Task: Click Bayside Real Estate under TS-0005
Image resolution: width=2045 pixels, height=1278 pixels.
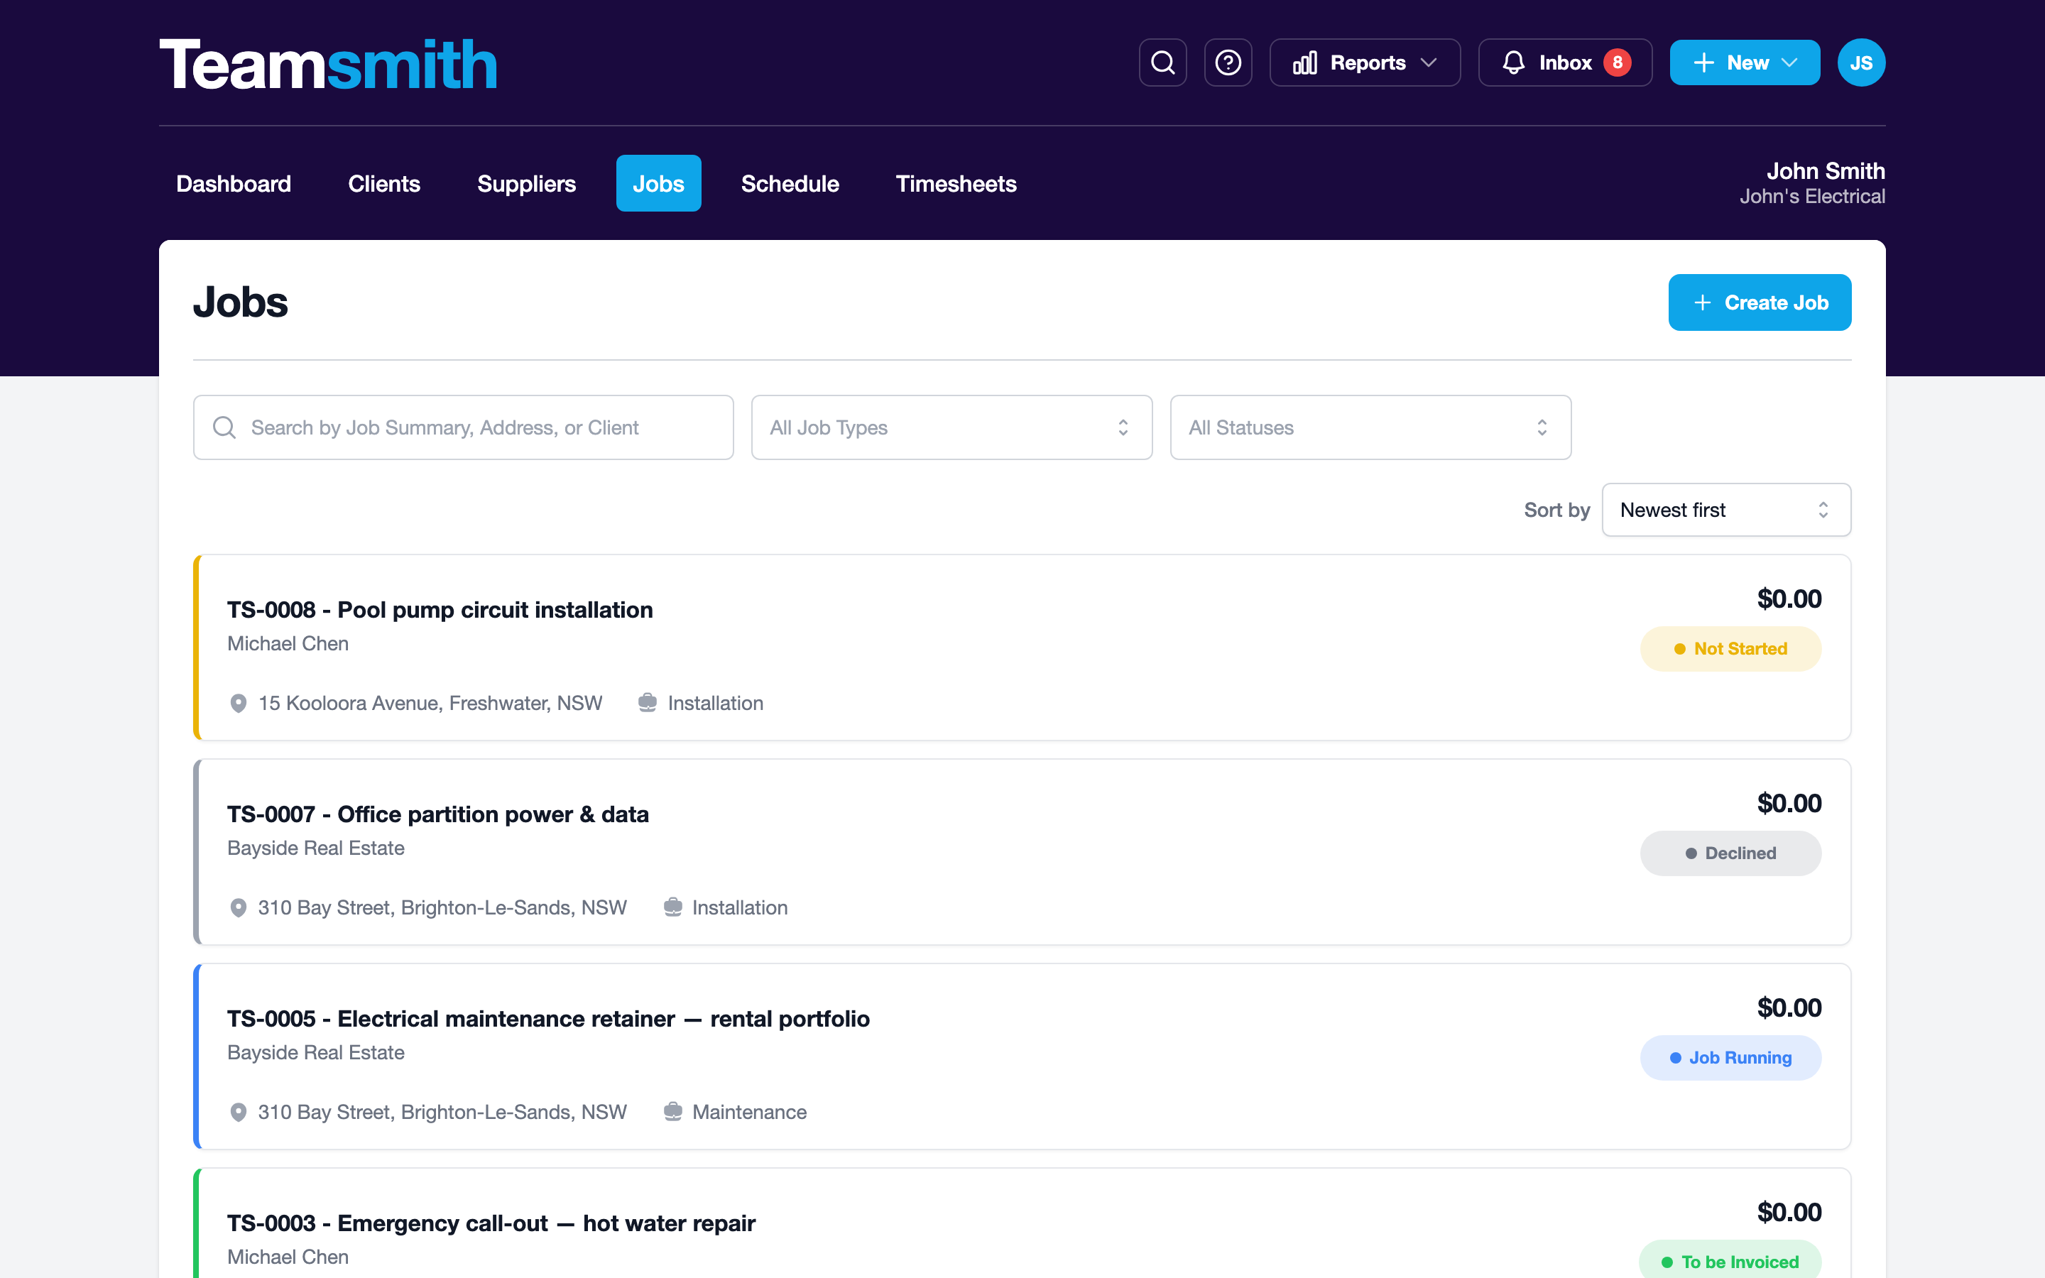Action: pos(316,1053)
